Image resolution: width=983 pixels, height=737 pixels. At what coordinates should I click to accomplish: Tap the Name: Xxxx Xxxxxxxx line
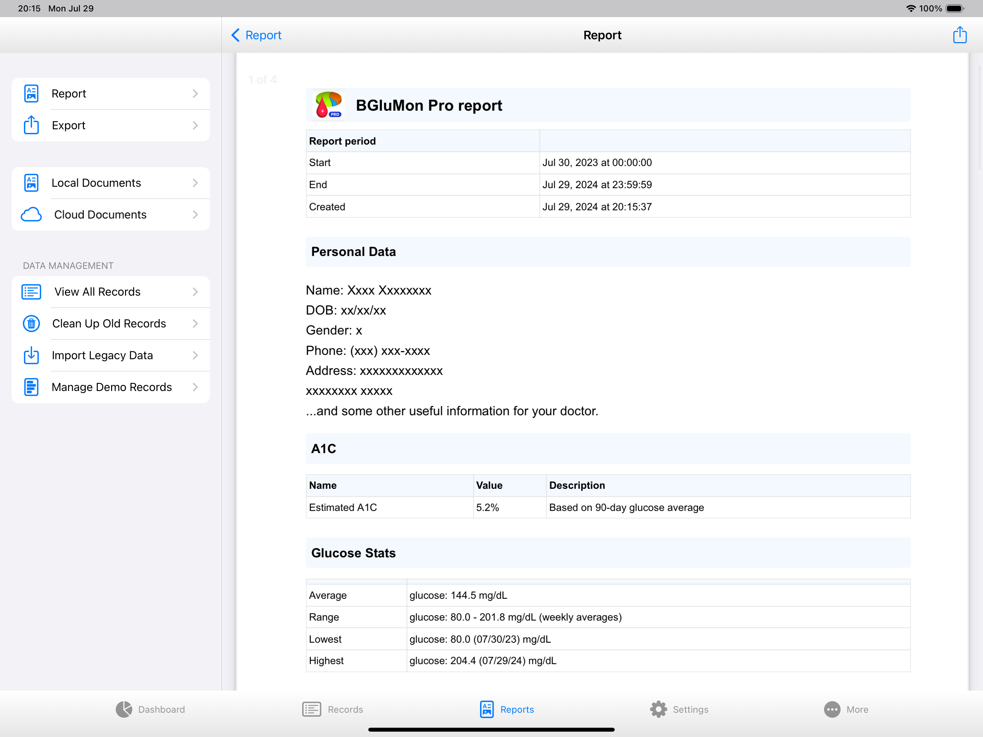368,290
